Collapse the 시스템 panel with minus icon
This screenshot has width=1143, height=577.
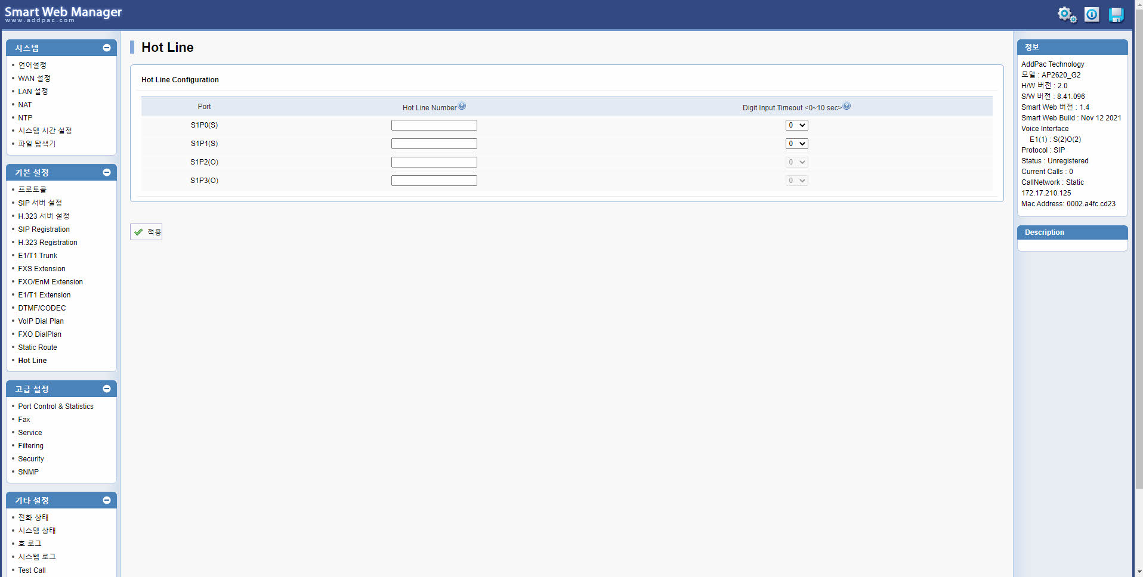107,48
